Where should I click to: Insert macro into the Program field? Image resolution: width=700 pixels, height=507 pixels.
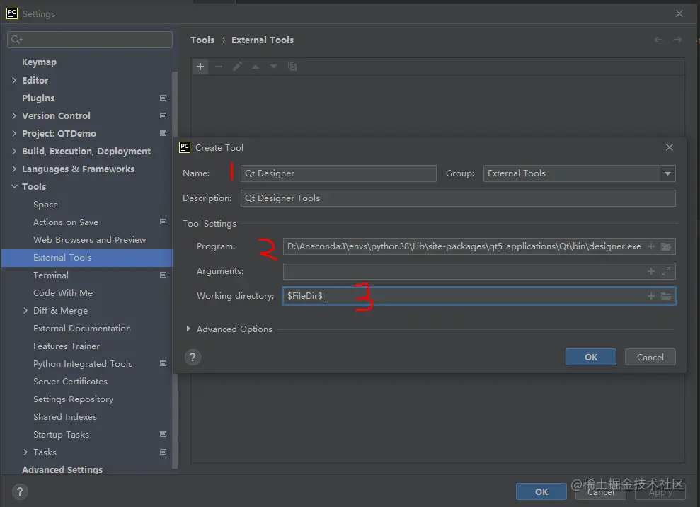(651, 246)
